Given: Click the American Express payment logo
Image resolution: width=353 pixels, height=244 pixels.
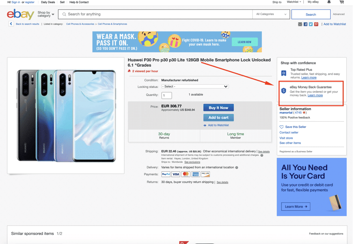Looking at the screenshot, I should [x=196, y=174].
